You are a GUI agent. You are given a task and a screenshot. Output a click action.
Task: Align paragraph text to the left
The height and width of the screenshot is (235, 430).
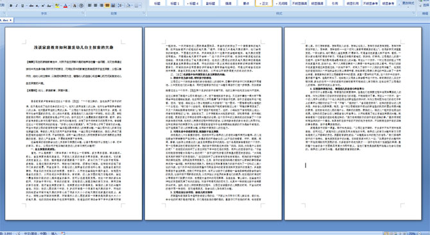point(89,6)
